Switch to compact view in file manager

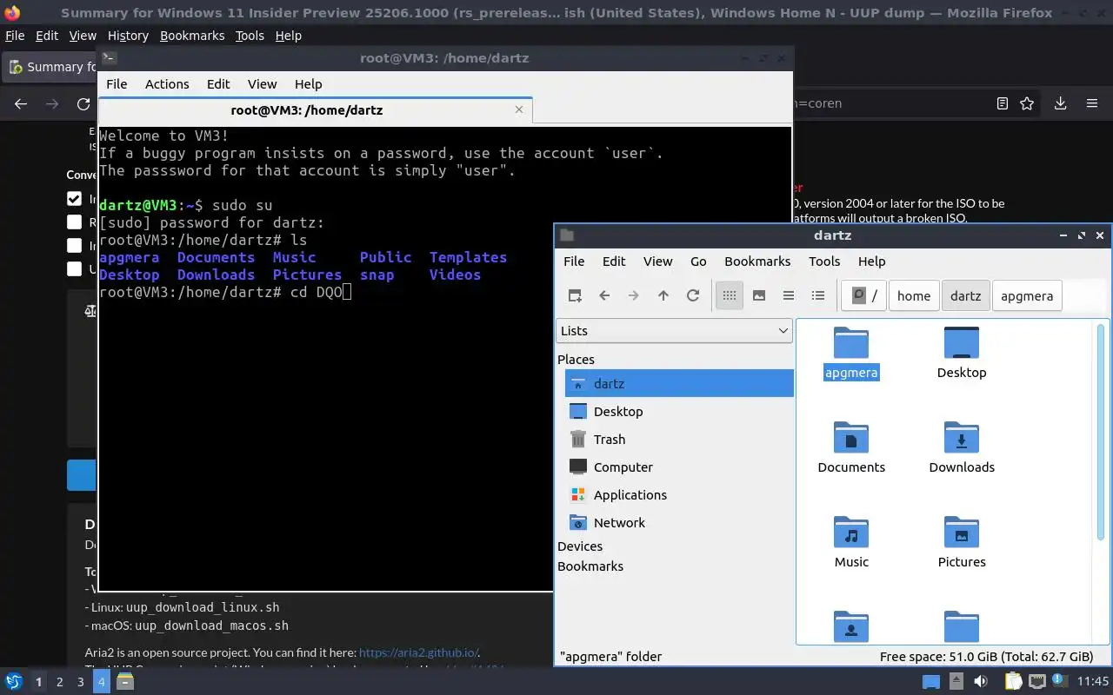tap(789, 295)
